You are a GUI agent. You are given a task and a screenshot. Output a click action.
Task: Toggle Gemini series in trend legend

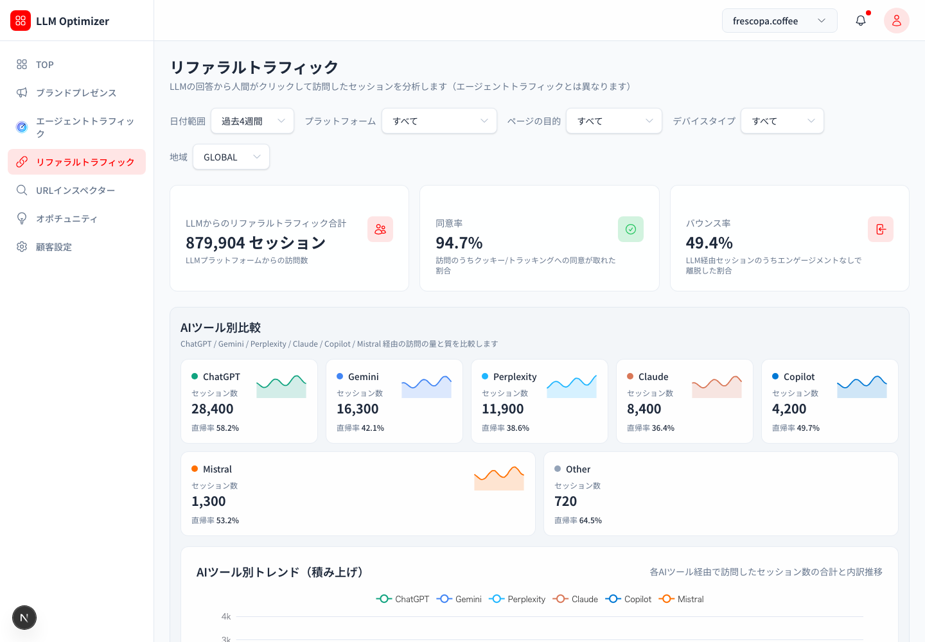tap(459, 599)
